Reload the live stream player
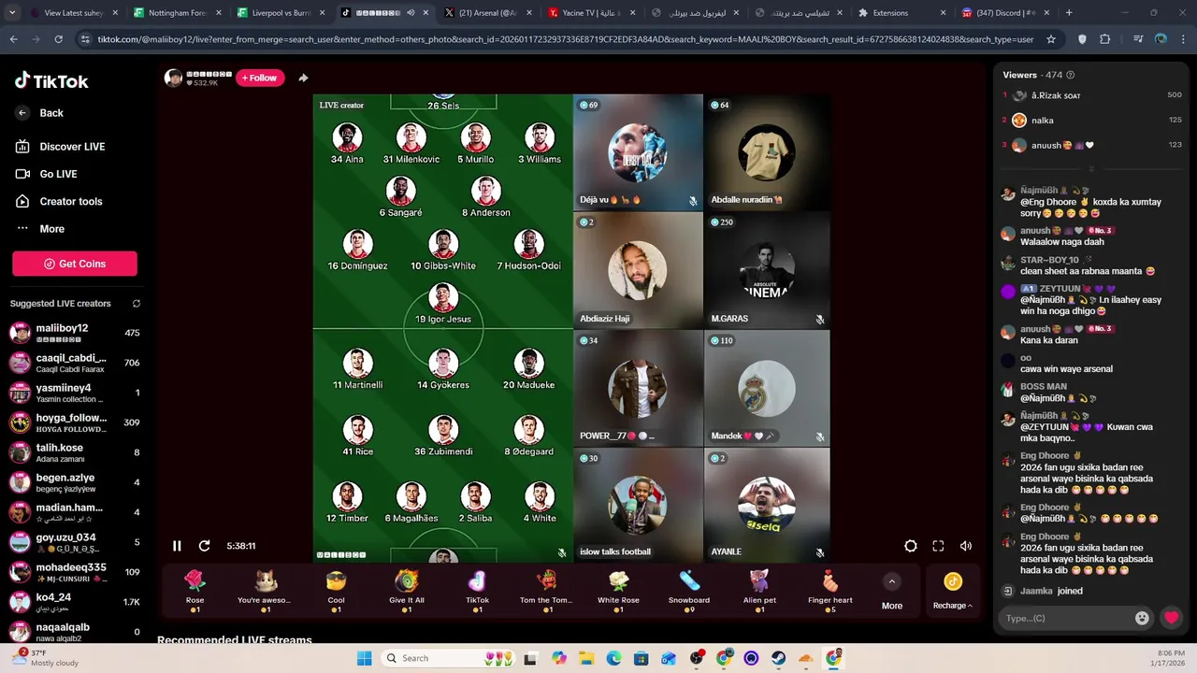 click(x=204, y=546)
